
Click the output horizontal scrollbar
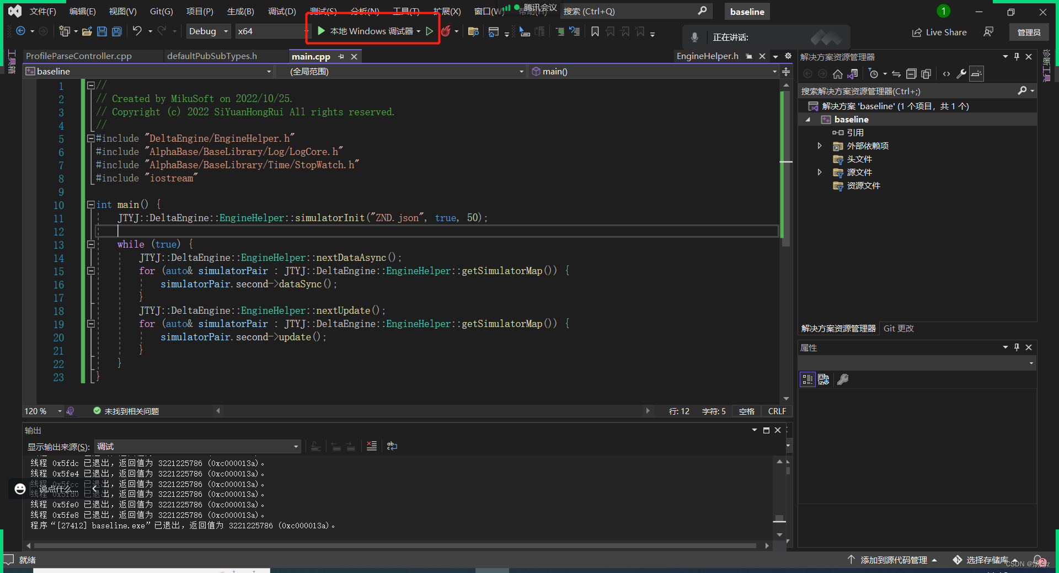(395, 545)
